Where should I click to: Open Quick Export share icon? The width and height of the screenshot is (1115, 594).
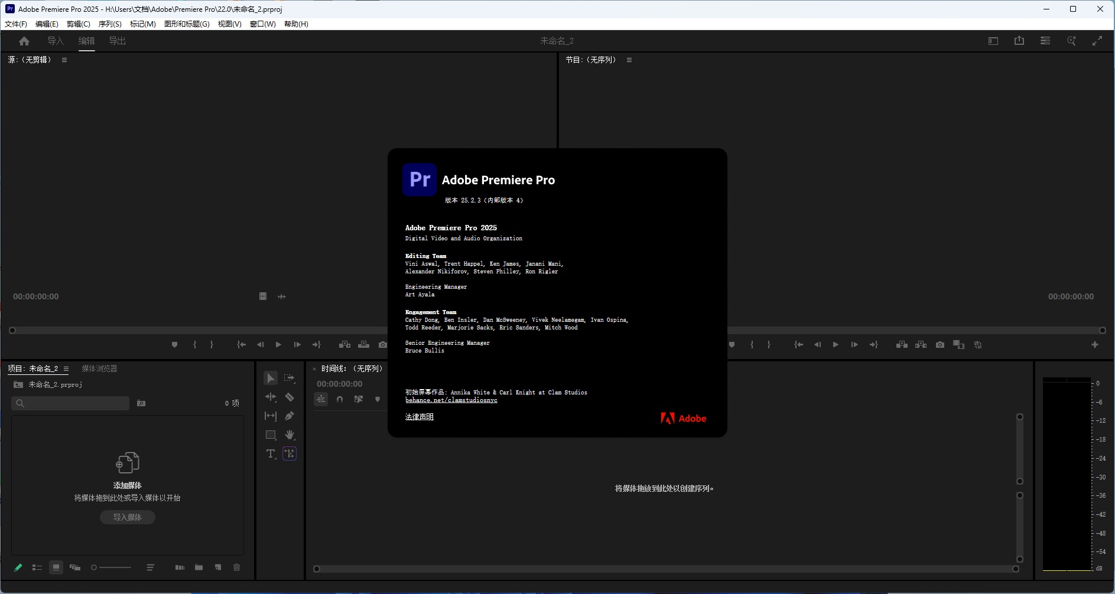click(1019, 41)
